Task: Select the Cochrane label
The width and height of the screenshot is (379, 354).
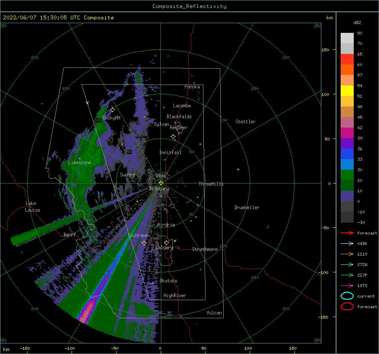Action: 138,235
